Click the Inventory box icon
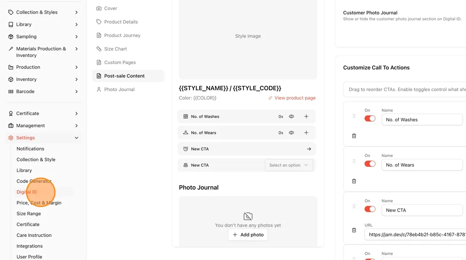Screen dimensions: 466x260 [11, 79]
